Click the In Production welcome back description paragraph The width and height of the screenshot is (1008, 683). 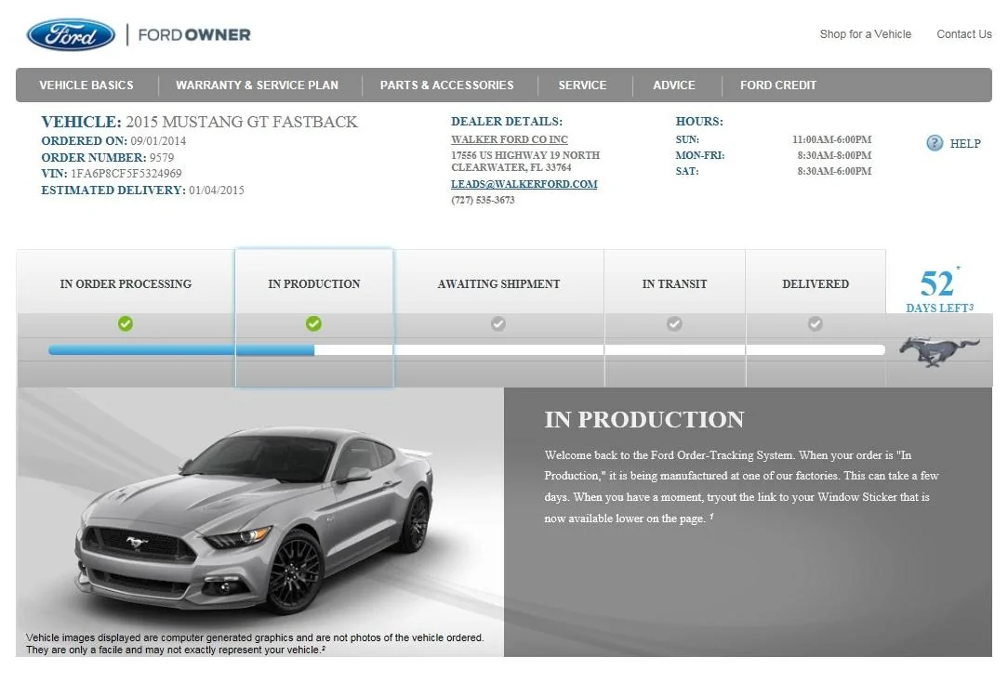pyautogui.click(x=741, y=486)
